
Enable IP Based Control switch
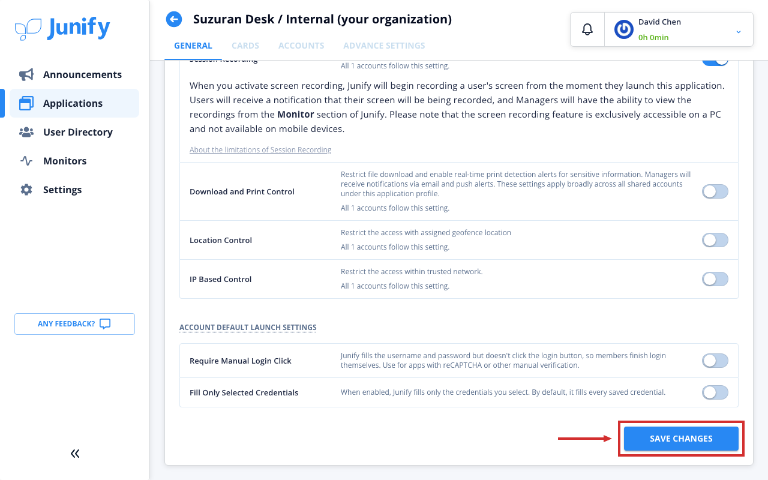pos(715,279)
